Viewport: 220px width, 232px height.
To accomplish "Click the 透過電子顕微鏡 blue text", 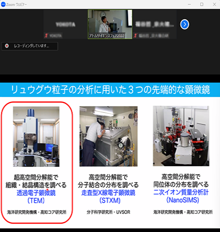I will [36, 193].
